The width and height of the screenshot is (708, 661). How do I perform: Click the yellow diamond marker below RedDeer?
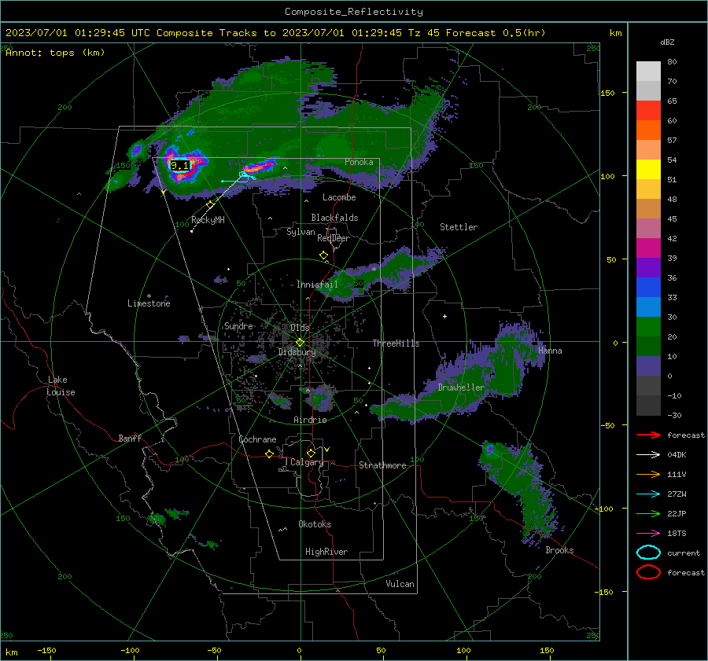[323, 255]
